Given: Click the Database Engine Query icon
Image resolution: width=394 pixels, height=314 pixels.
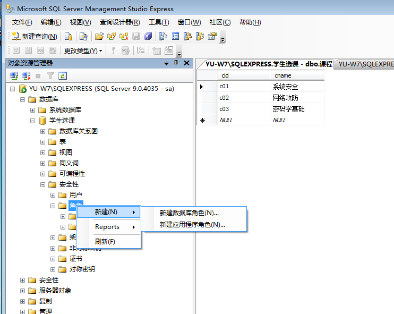Looking at the screenshot, I should point(68,37).
